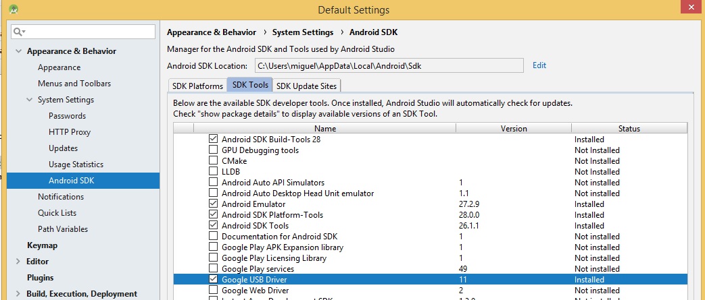Click the Android SDK Location path field

tap(389, 65)
